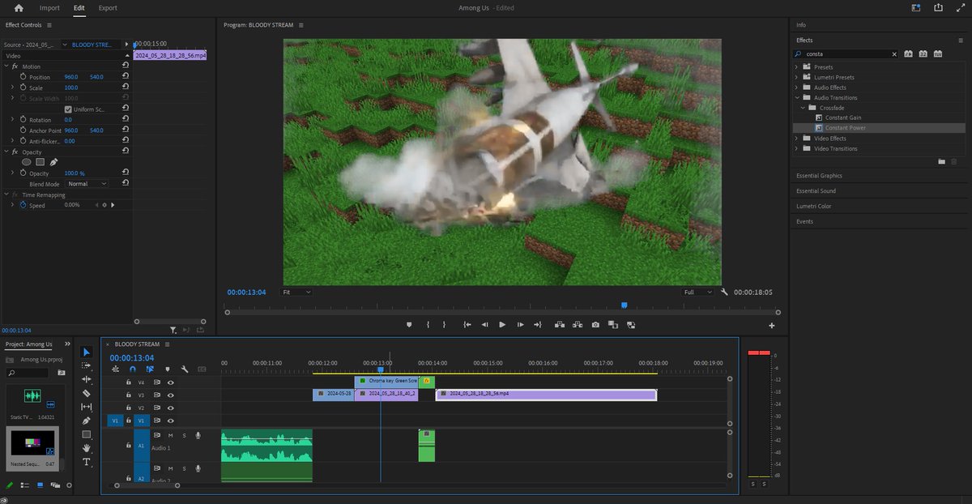Click the Add Marker button in the monitor

pyautogui.click(x=409, y=325)
